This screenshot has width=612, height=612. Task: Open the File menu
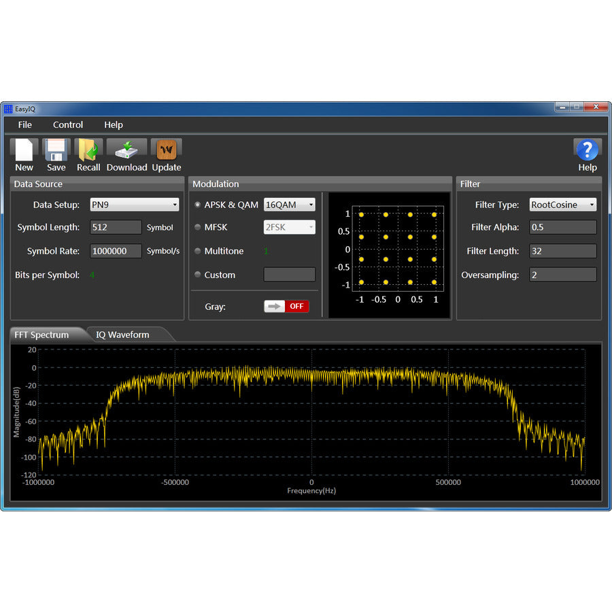point(24,124)
